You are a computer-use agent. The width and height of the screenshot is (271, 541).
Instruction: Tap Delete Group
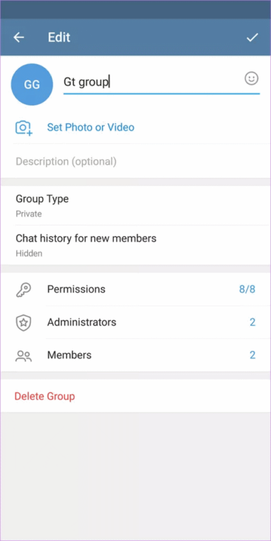(x=44, y=396)
